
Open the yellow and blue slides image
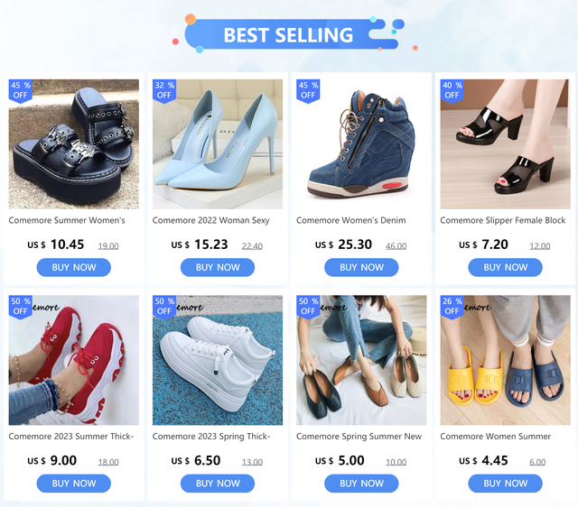[505, 360]
